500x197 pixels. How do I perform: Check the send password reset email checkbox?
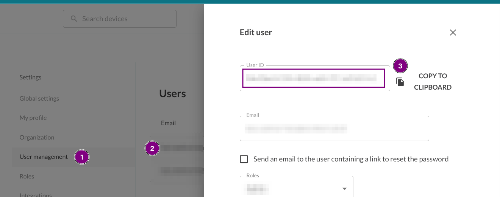pyautogui.click(x=244, y=159)
